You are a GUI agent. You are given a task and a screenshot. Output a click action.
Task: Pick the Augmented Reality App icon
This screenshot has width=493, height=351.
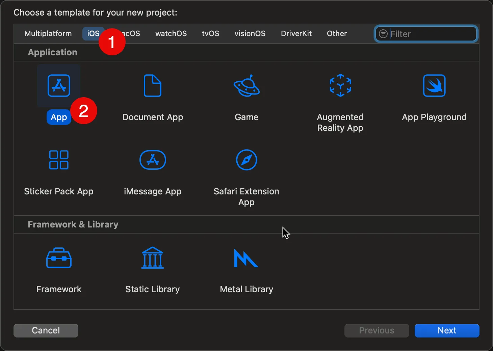340,86
